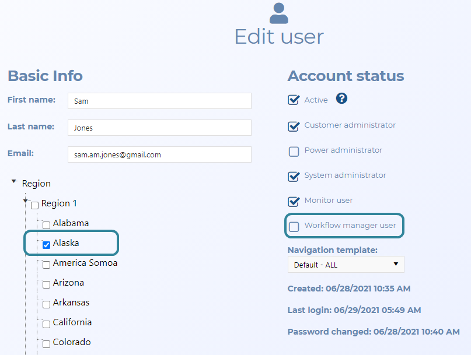
Task: Select the Alabama checkbox
Action: point(46,225)
